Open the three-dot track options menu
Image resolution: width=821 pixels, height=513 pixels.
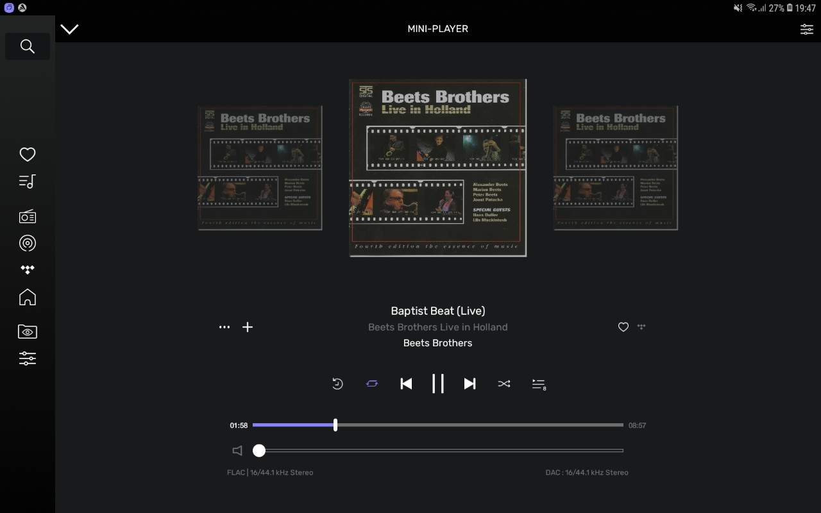coord(224,327)
